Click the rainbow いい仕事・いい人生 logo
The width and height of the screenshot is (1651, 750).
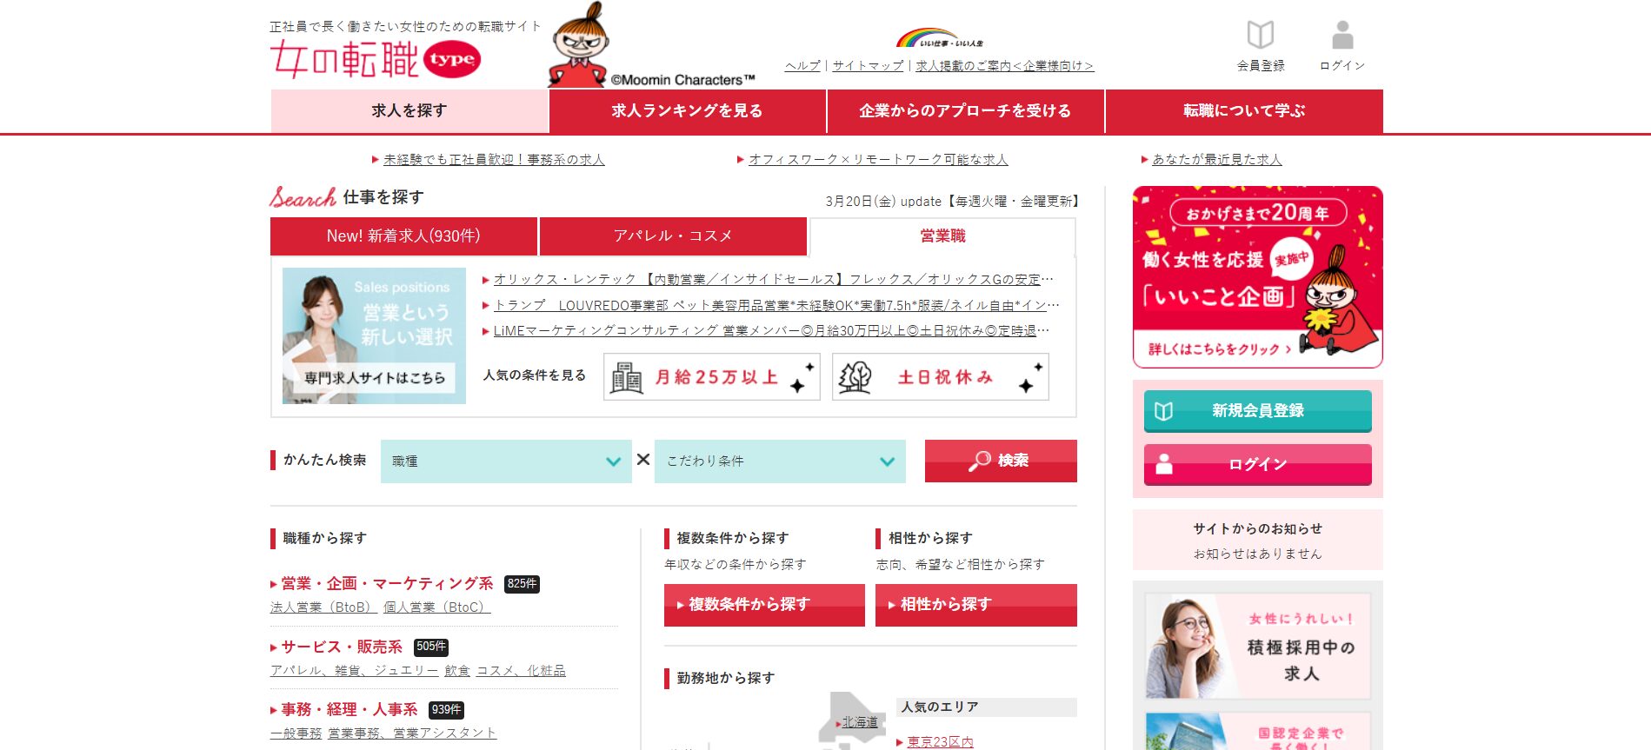[x=939, y=38]
